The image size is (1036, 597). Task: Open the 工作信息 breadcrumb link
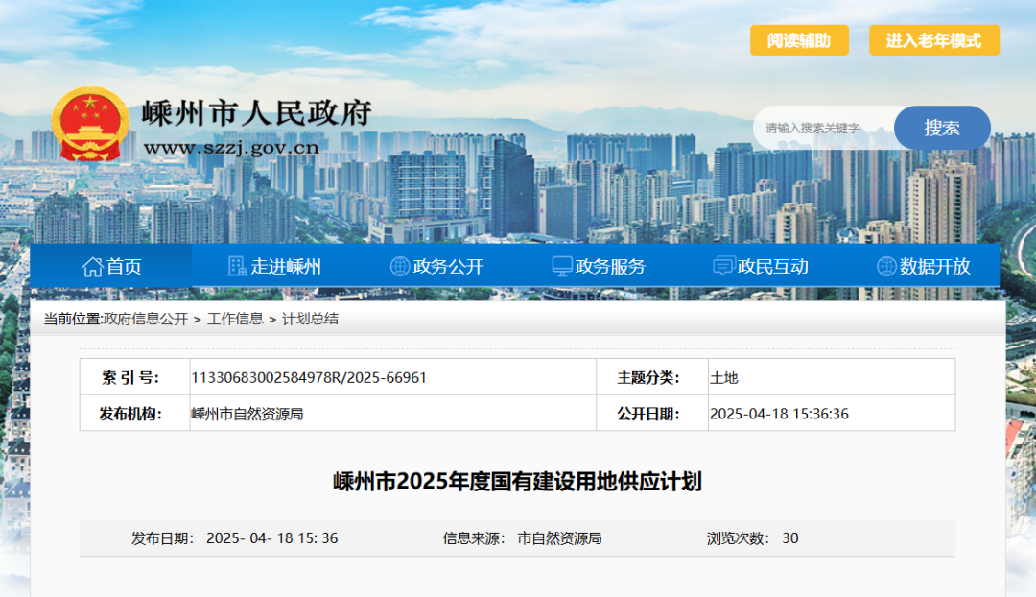(235, 319)
